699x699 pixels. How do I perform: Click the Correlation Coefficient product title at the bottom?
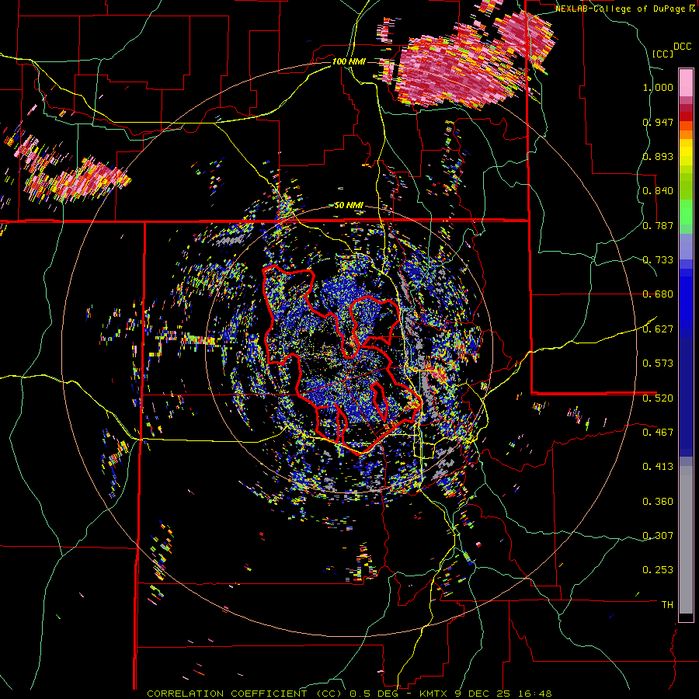point(349,694)
